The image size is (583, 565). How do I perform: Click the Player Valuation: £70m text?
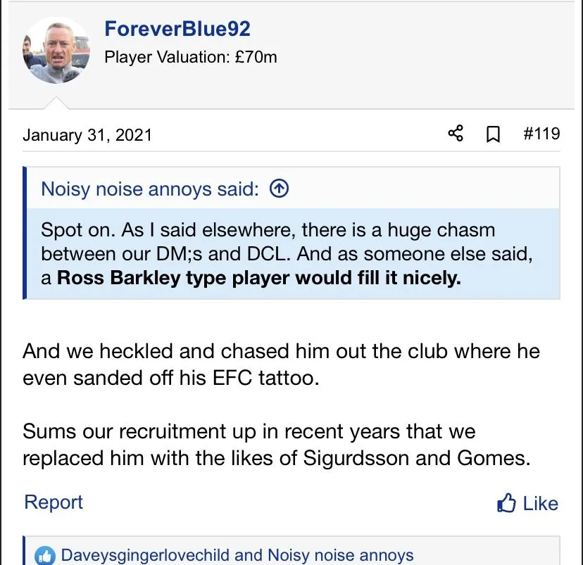click(191, 57)
